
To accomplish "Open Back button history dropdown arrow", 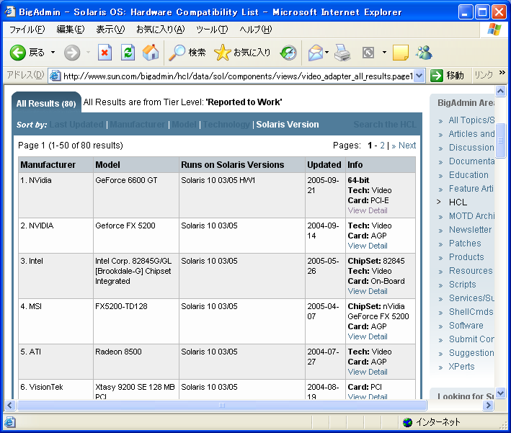I will [x=53, y=53].
